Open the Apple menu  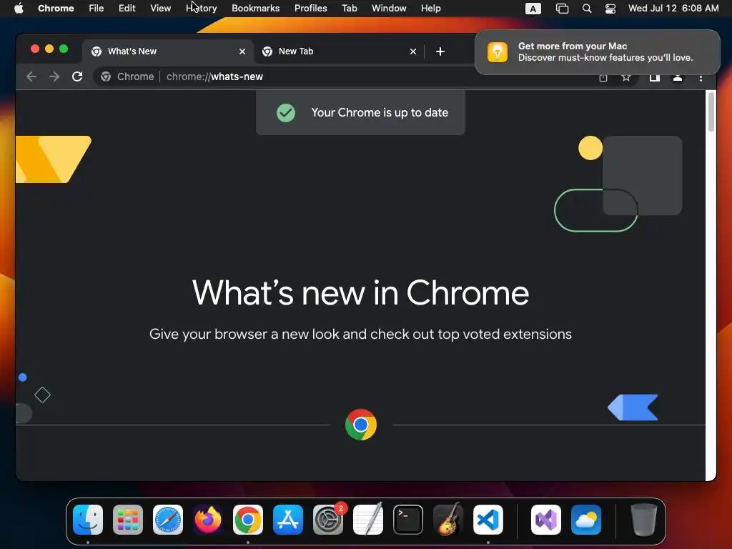pyautogui.click(x=19, y=8)
